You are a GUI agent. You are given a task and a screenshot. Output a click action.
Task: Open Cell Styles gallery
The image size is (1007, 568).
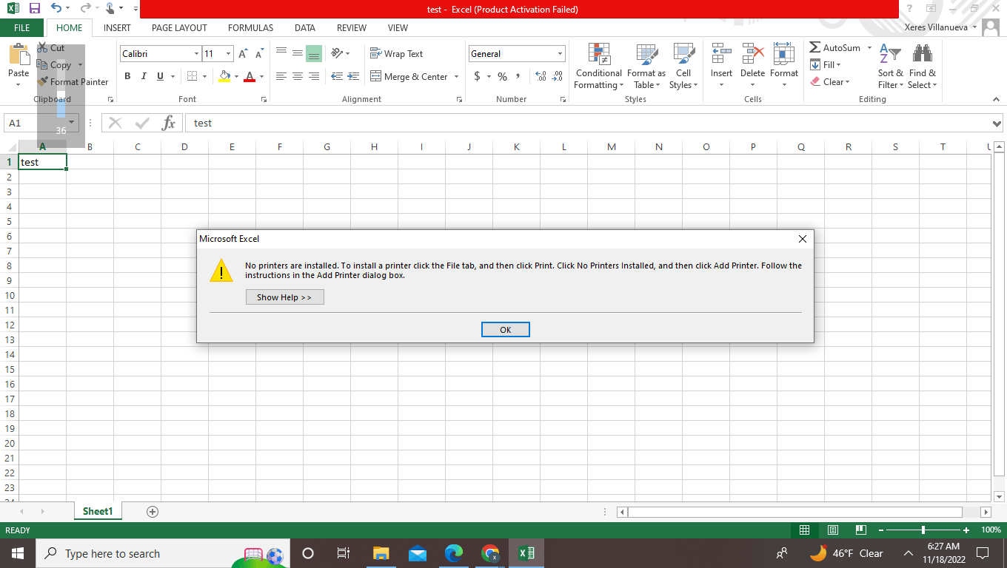point(683,67)
